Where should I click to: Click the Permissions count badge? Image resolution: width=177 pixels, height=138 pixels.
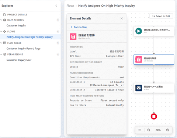tap(58, 54)
